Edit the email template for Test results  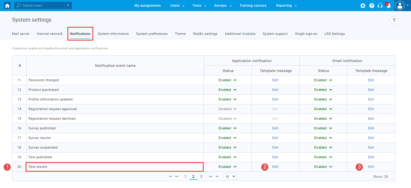click(371, 167)
